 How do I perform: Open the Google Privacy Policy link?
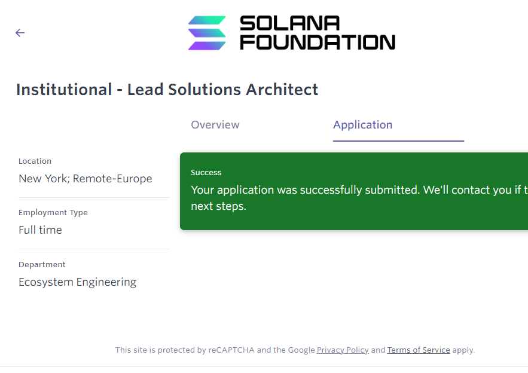click(343, 350)
